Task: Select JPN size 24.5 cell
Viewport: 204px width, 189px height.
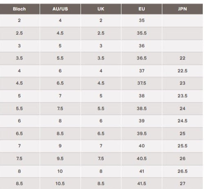Action: point(182,121)
